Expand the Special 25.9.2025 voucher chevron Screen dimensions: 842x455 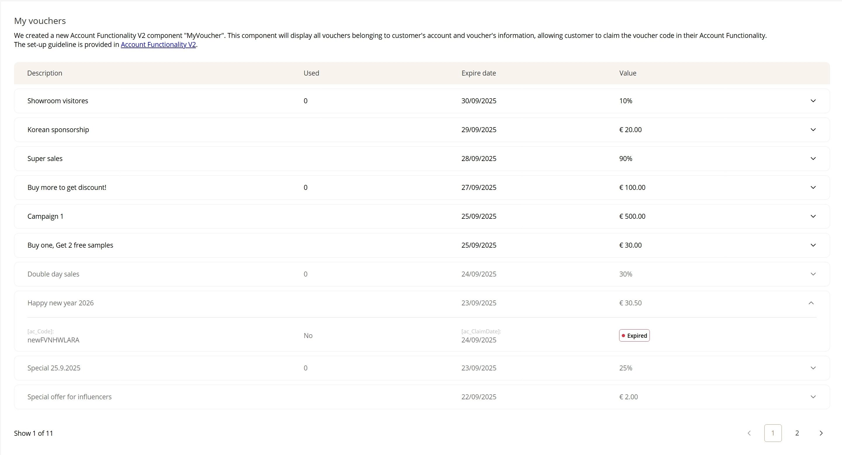813,368
